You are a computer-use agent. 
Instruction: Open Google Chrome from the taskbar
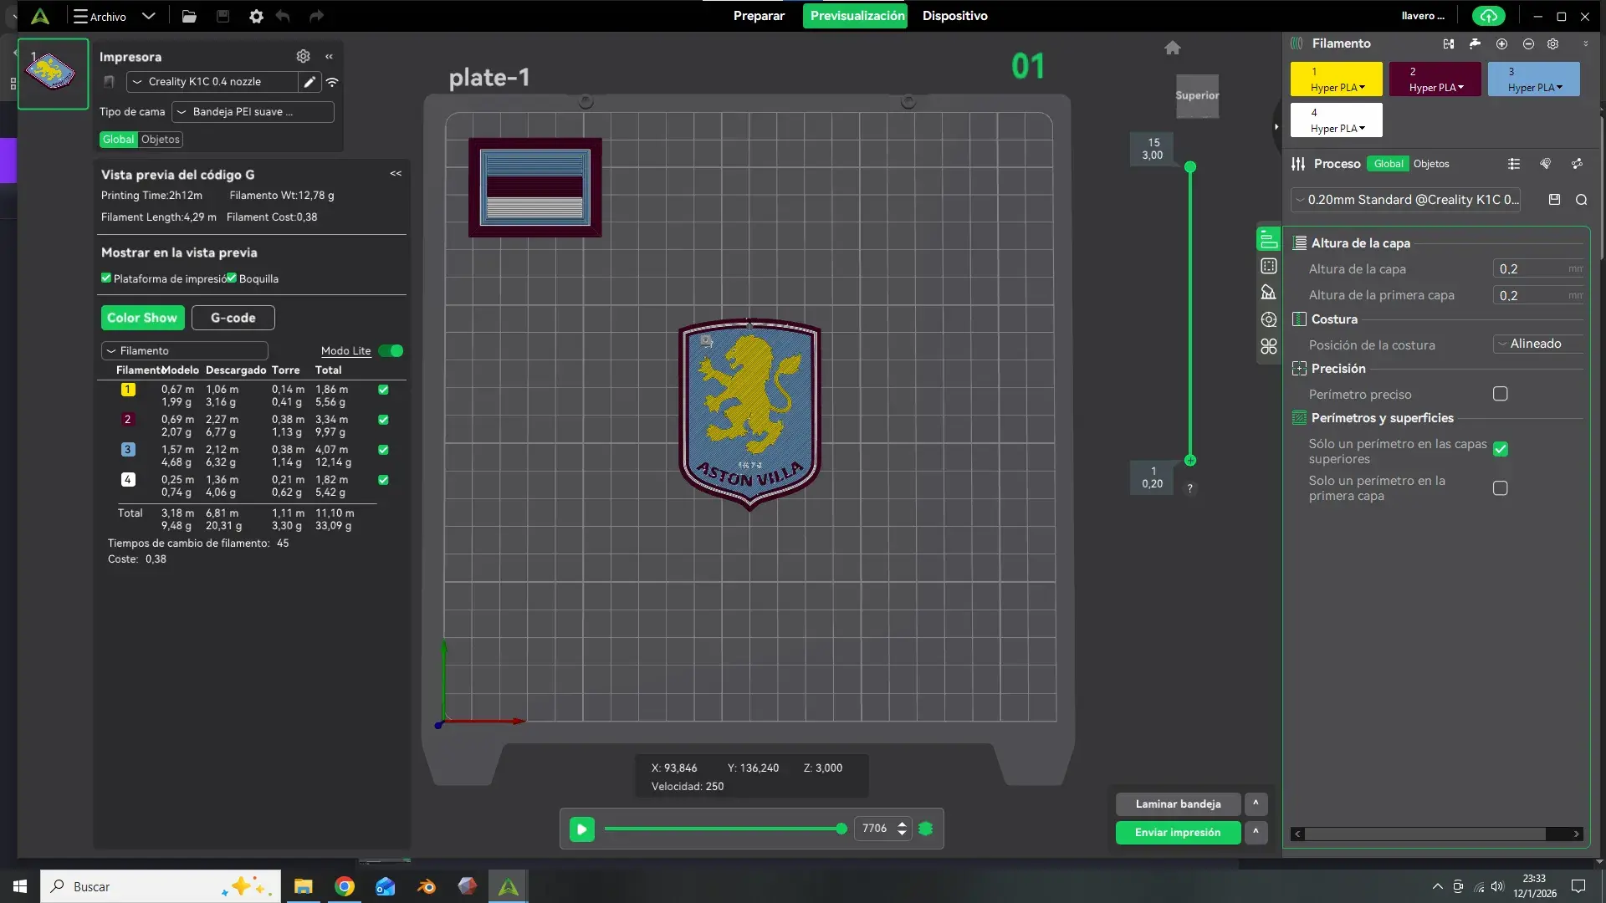click(345, 886)
